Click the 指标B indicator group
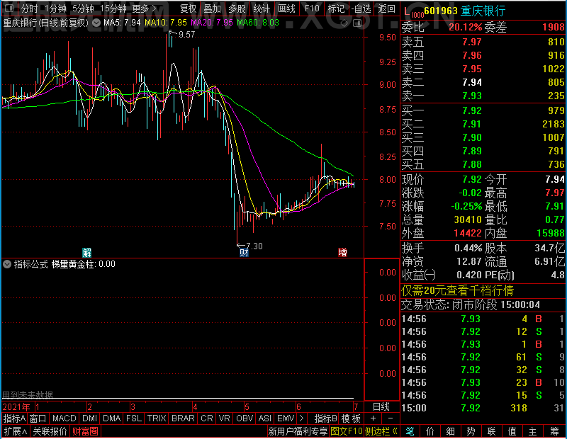Viewport: 567px width, 439px height. point(325,418)
